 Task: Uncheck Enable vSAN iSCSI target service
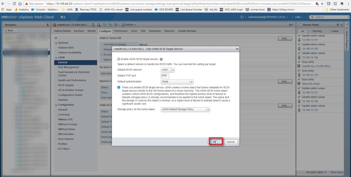point(119,59)
